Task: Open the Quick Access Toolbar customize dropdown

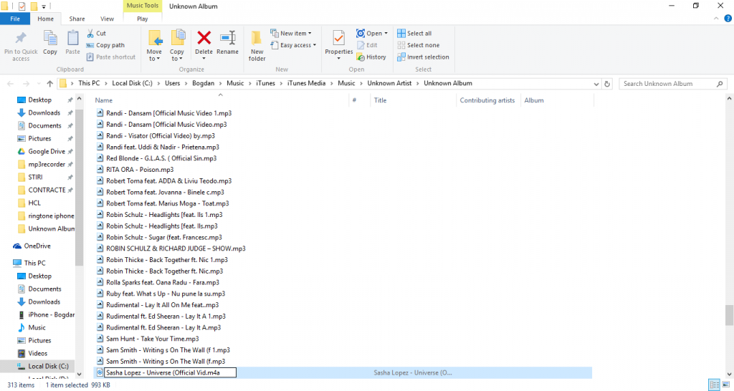Action: click(44, 6)
